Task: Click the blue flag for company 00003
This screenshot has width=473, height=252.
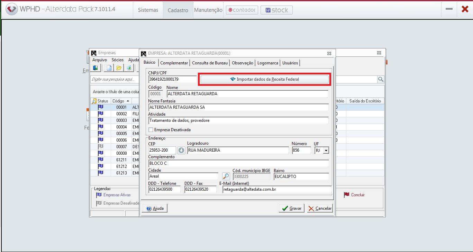Action: pyautogui.click(x=100, y=120)
